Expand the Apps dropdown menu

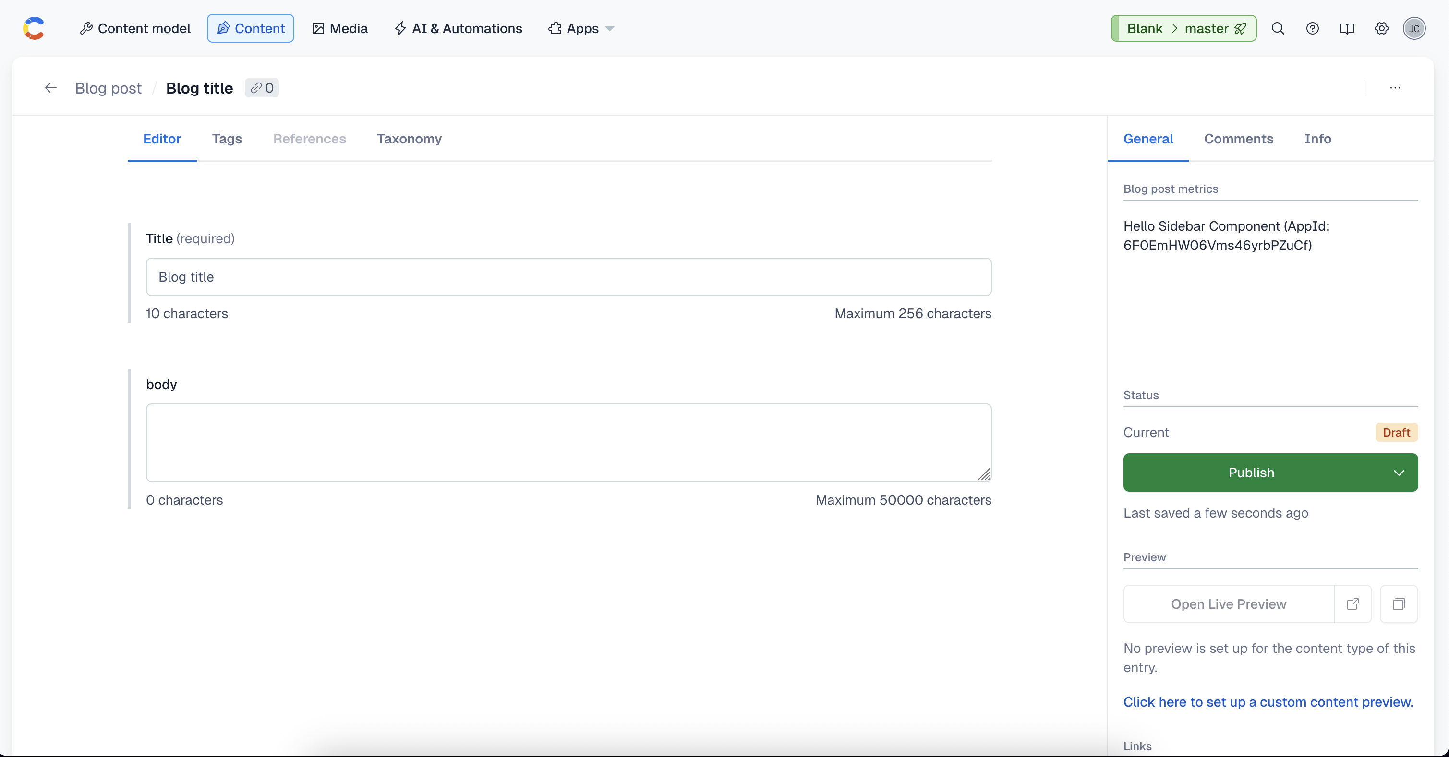click(581, 28)
